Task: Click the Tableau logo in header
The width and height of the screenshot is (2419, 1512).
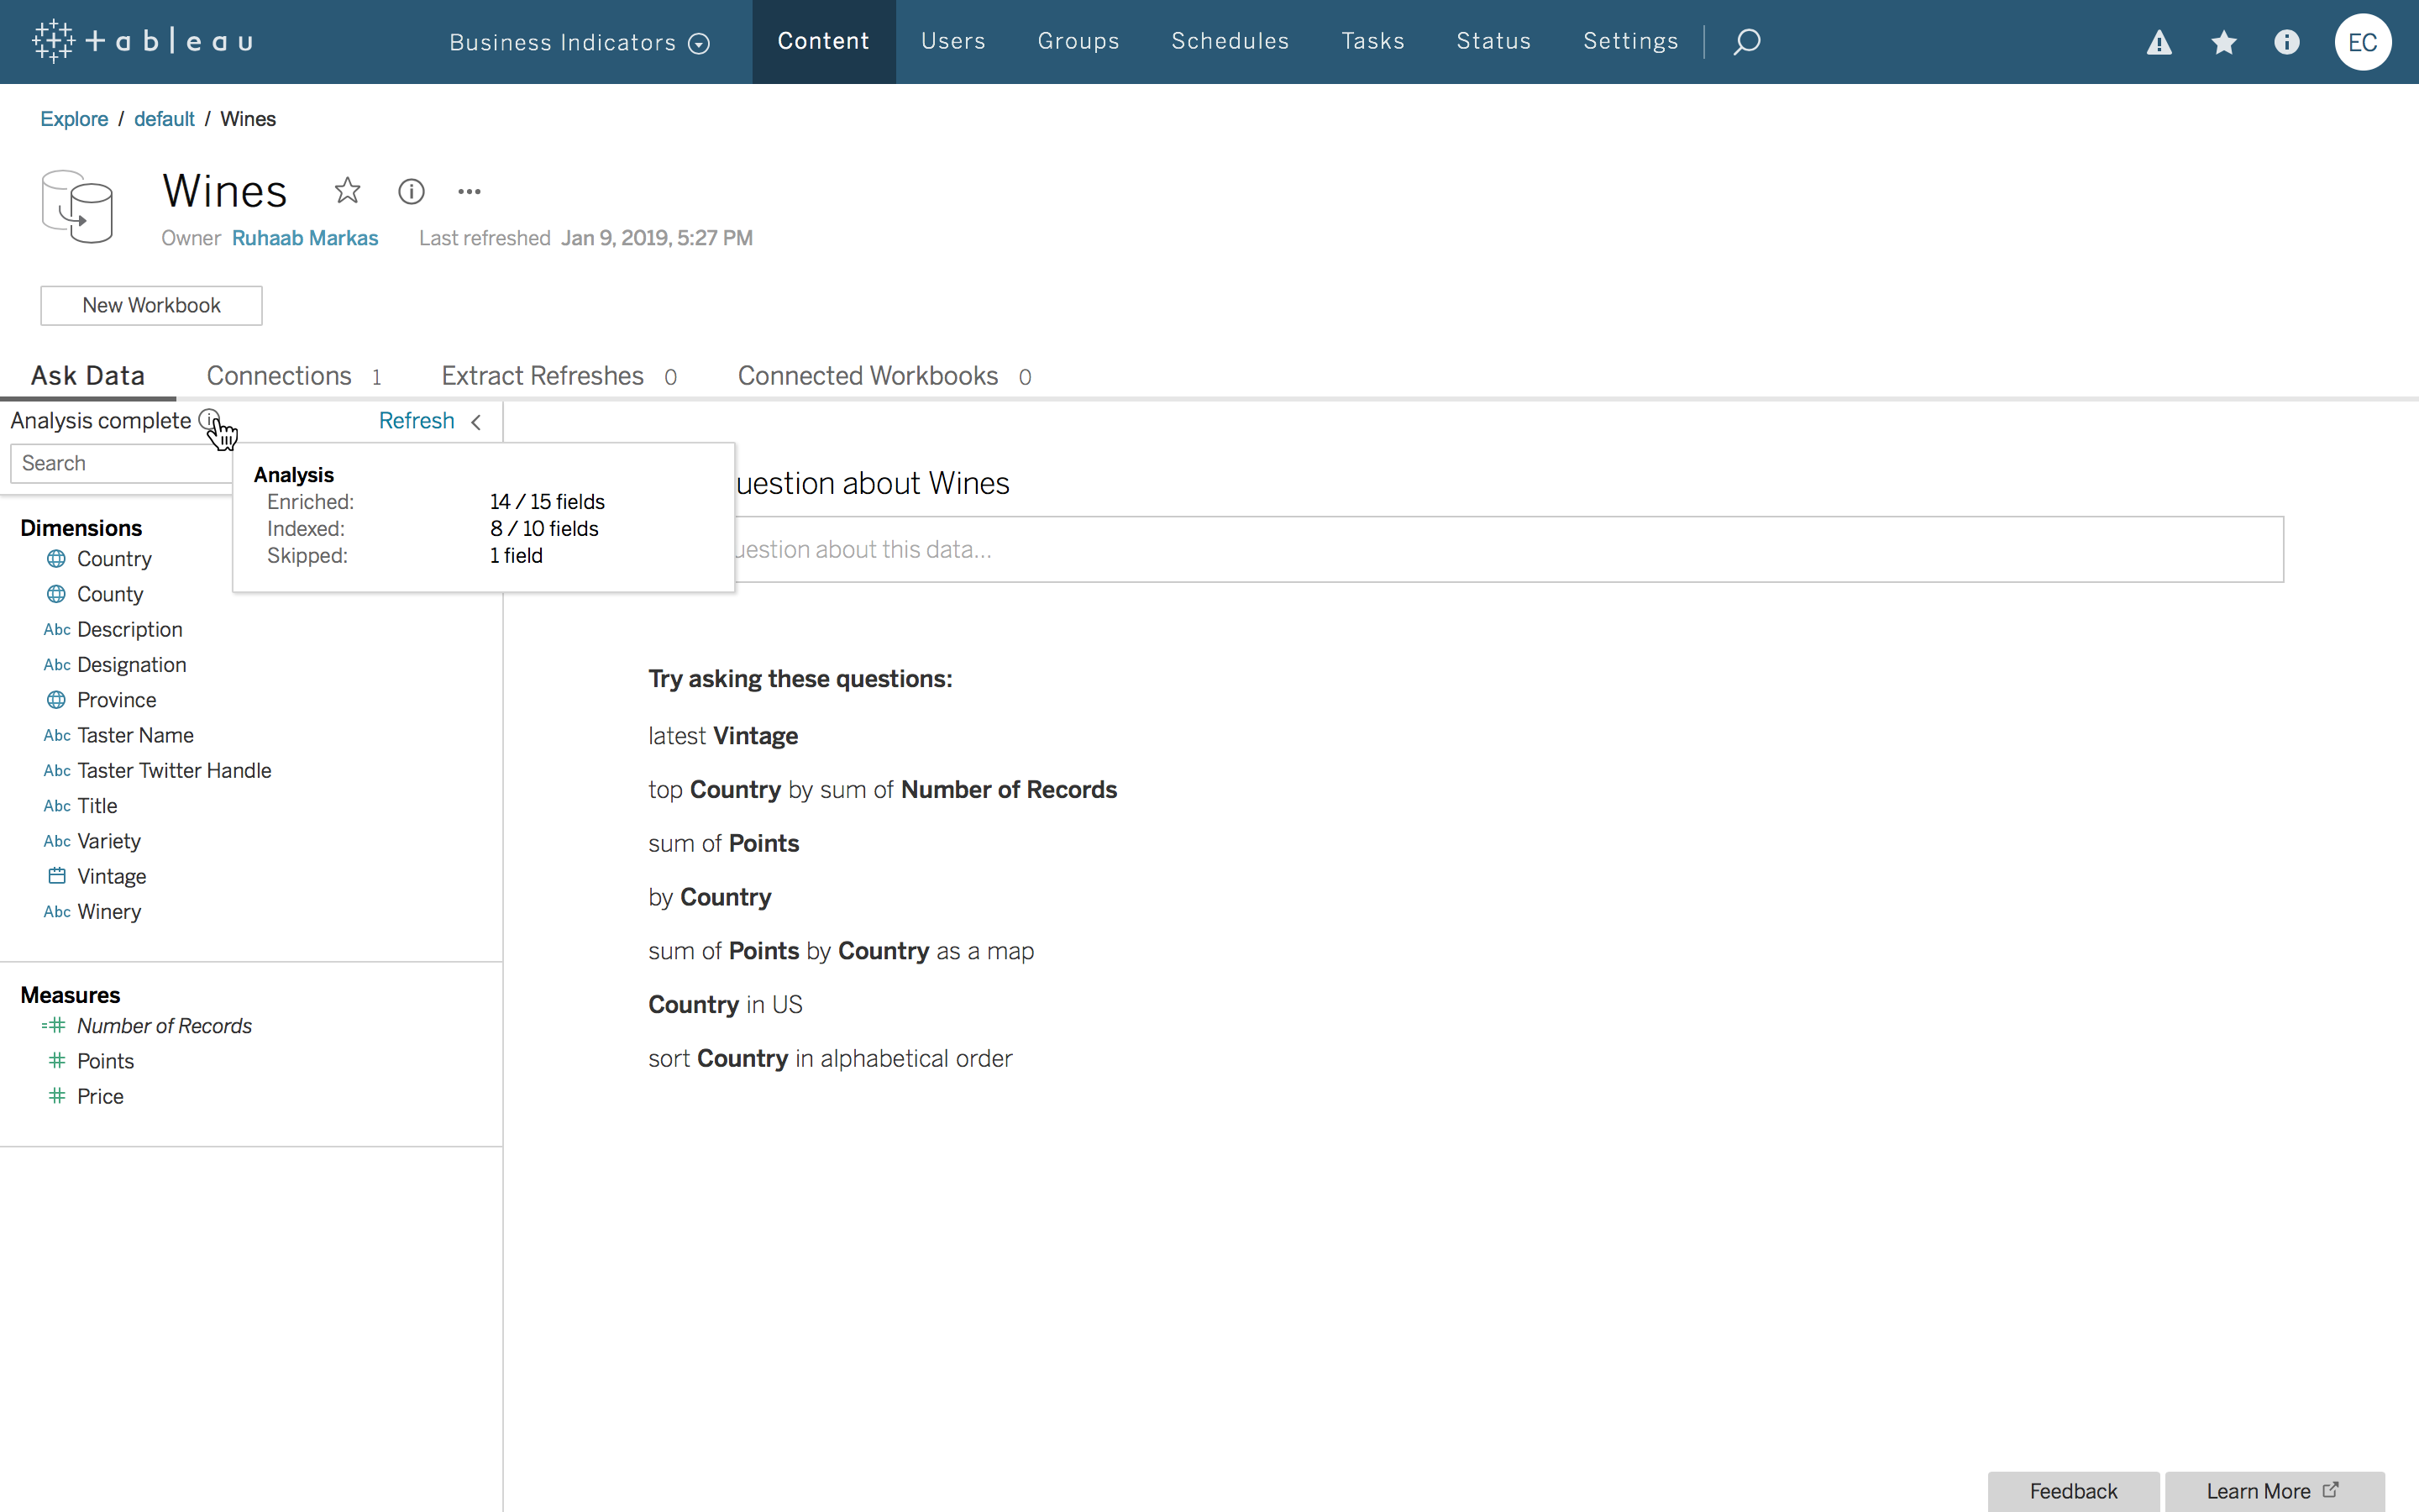Action: 143,41
